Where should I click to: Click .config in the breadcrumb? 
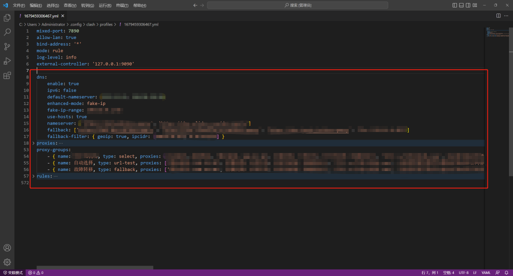coord(76,24)
